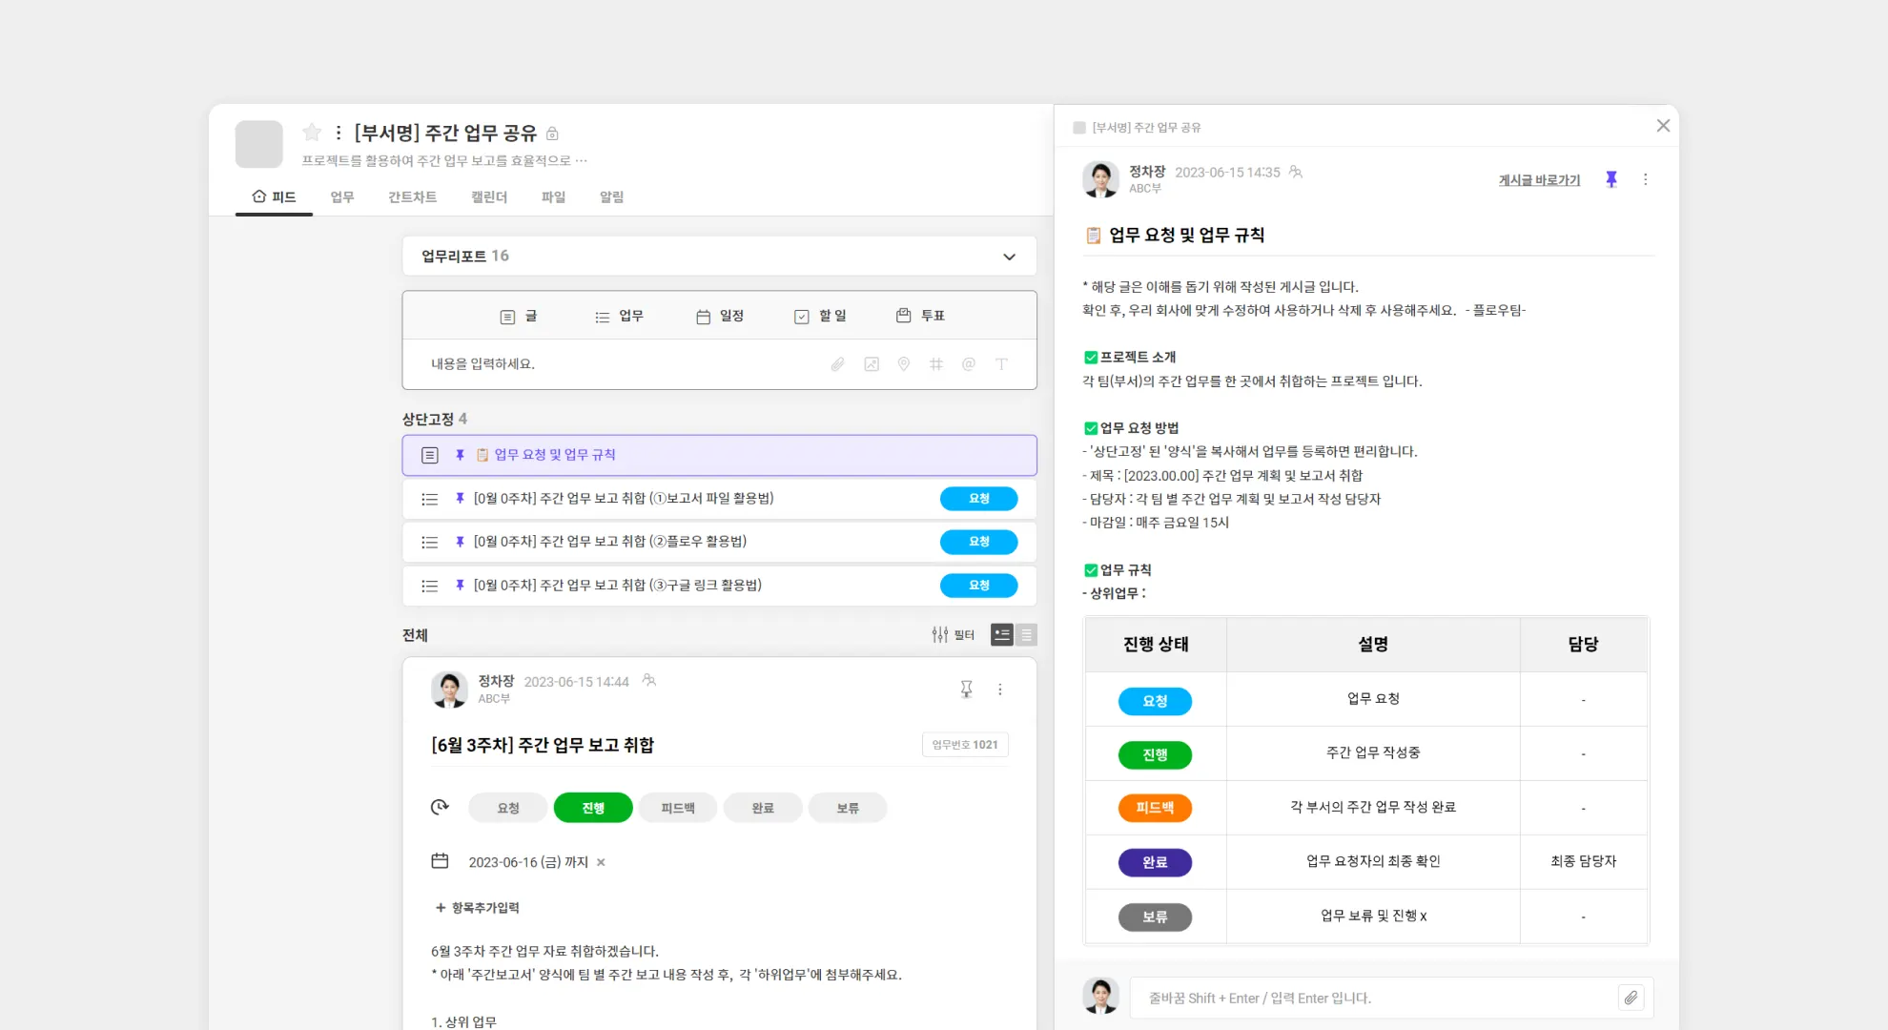Click the image insert icon in editor
Image resolution: width=1888 pixels, height=1030 pixels.
[872, 364]
